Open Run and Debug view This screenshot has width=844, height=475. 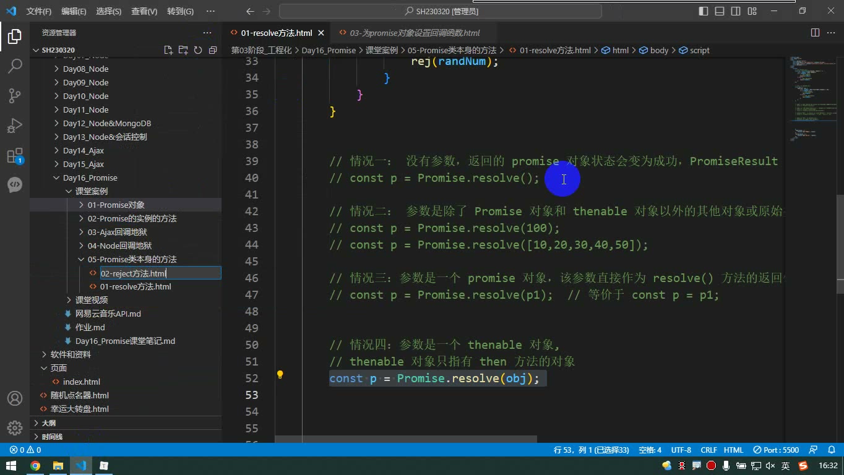[15, 126]
